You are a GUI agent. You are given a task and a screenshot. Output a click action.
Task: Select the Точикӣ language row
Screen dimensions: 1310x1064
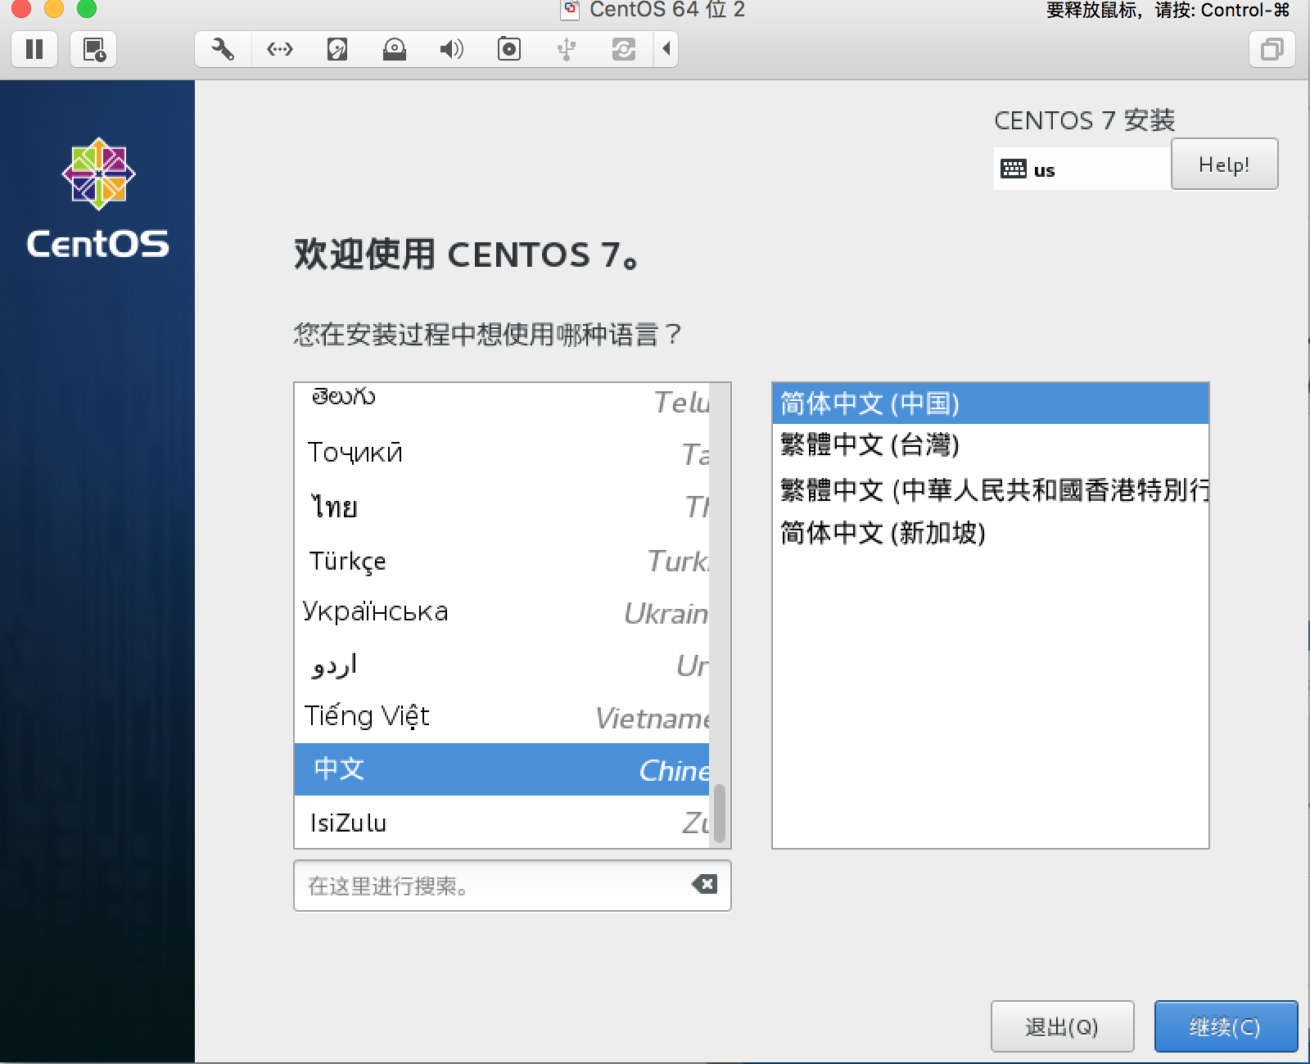[502, 453]
